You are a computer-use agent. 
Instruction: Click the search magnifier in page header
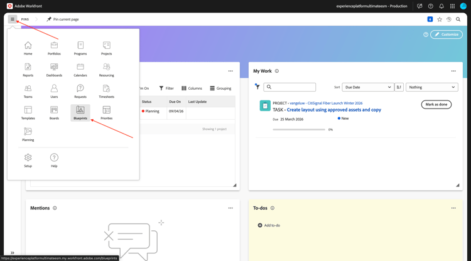point(458,19)
